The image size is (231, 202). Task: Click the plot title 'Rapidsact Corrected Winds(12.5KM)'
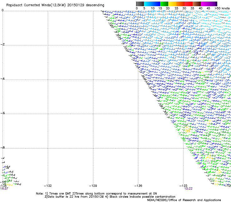tap(36, 5)
